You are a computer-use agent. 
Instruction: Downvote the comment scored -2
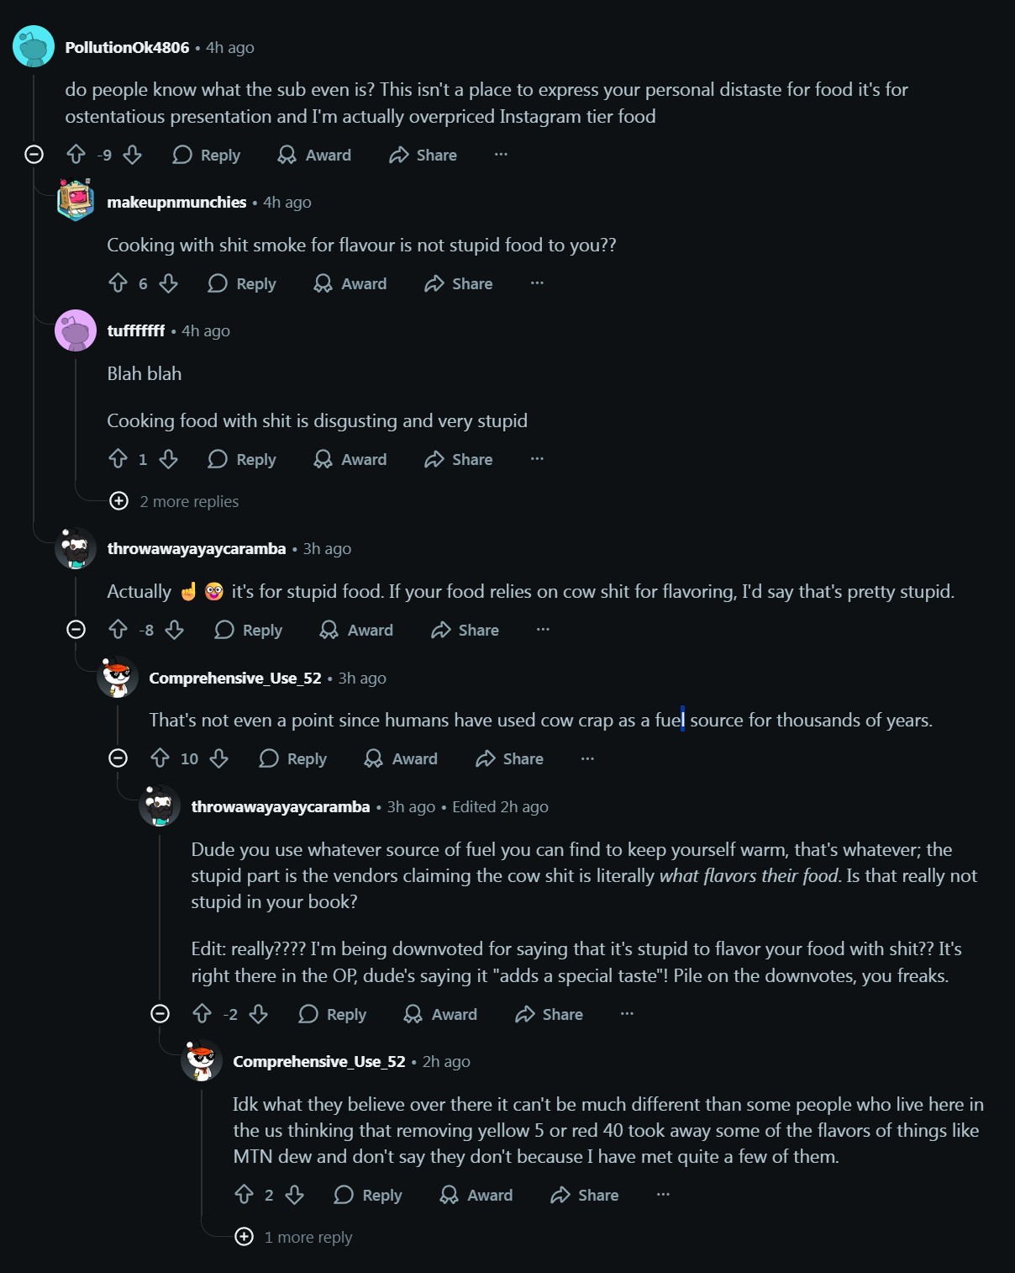click(x=259, y=1014)
